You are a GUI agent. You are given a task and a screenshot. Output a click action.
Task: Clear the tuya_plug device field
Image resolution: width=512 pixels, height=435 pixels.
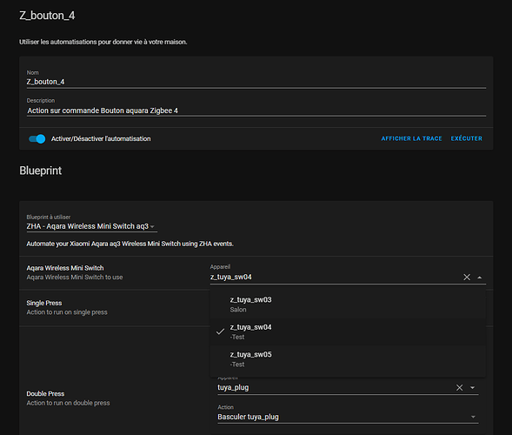[460, 388]
